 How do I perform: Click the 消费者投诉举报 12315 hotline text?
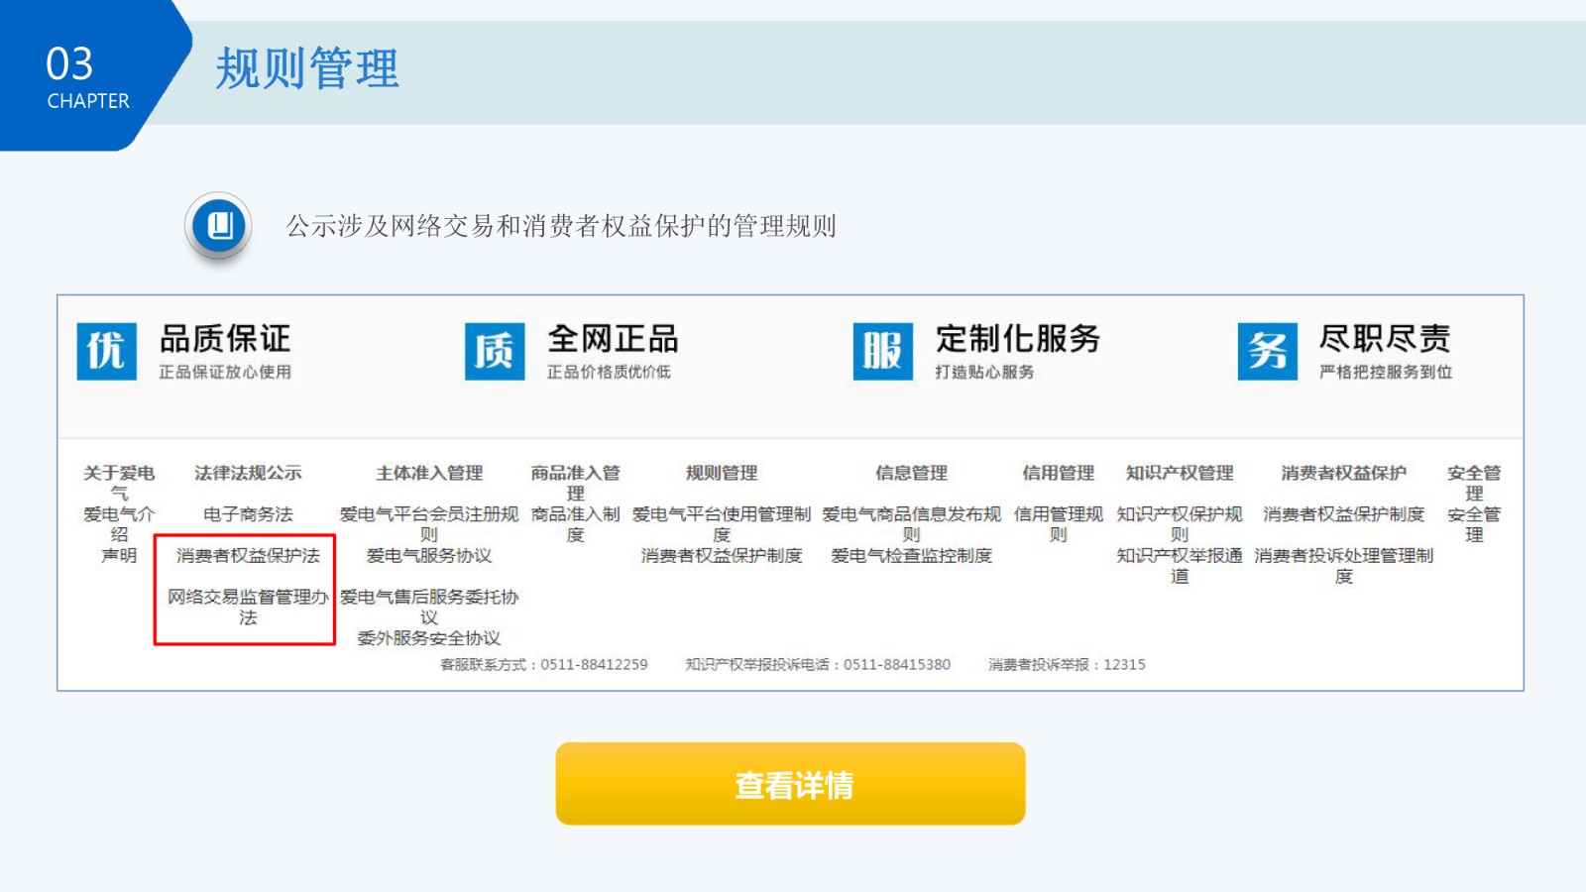coord(1065,665)
